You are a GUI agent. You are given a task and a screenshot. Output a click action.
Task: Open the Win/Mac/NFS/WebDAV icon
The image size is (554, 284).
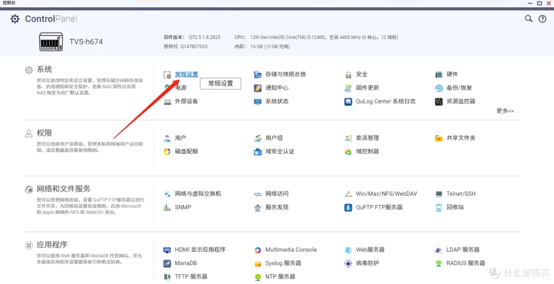[348, 194]
